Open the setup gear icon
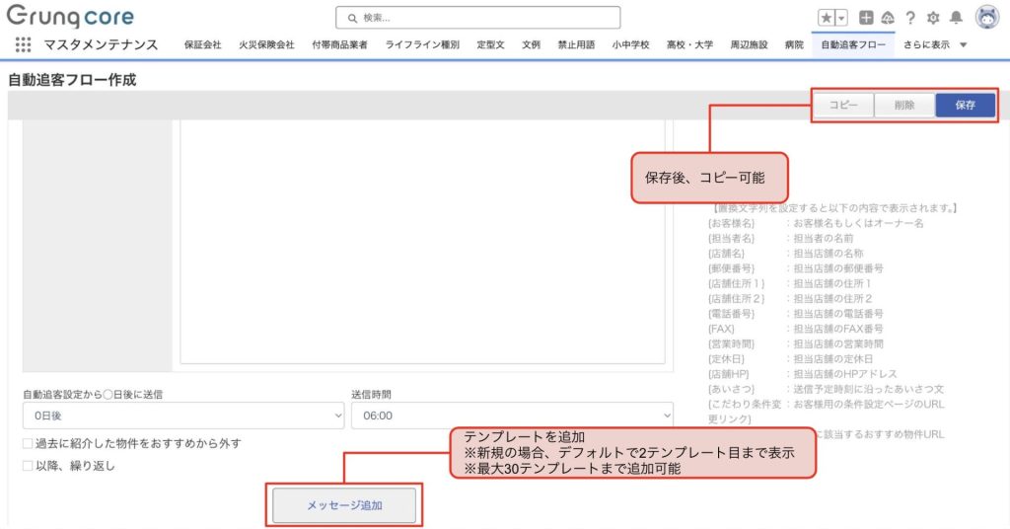This screenshot has width=1010, height=529. coord(933,18)
